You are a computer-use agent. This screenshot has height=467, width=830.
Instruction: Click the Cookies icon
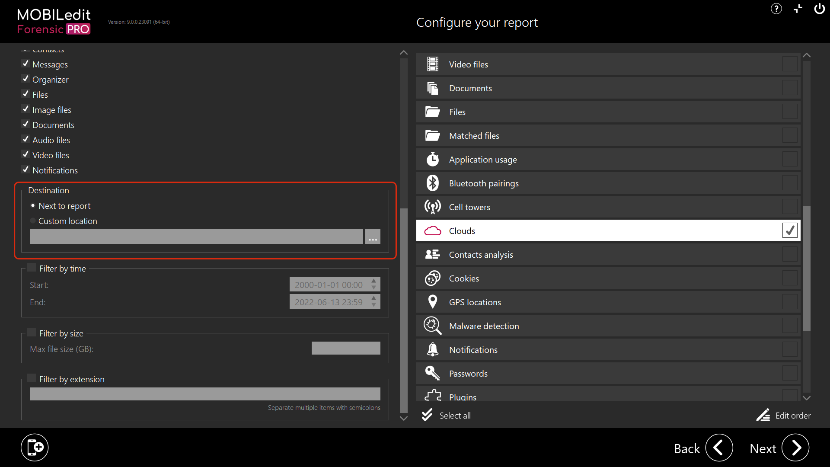click(x=433, y=278)
